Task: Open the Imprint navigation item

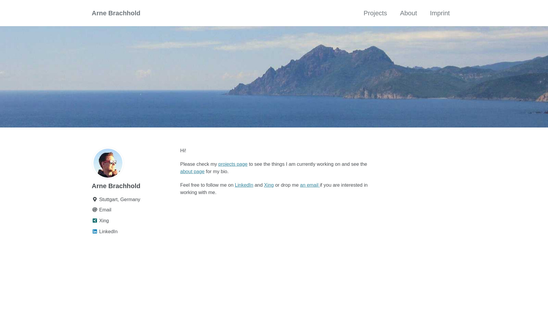Action: pyautogui.click(x=440, y=13)
